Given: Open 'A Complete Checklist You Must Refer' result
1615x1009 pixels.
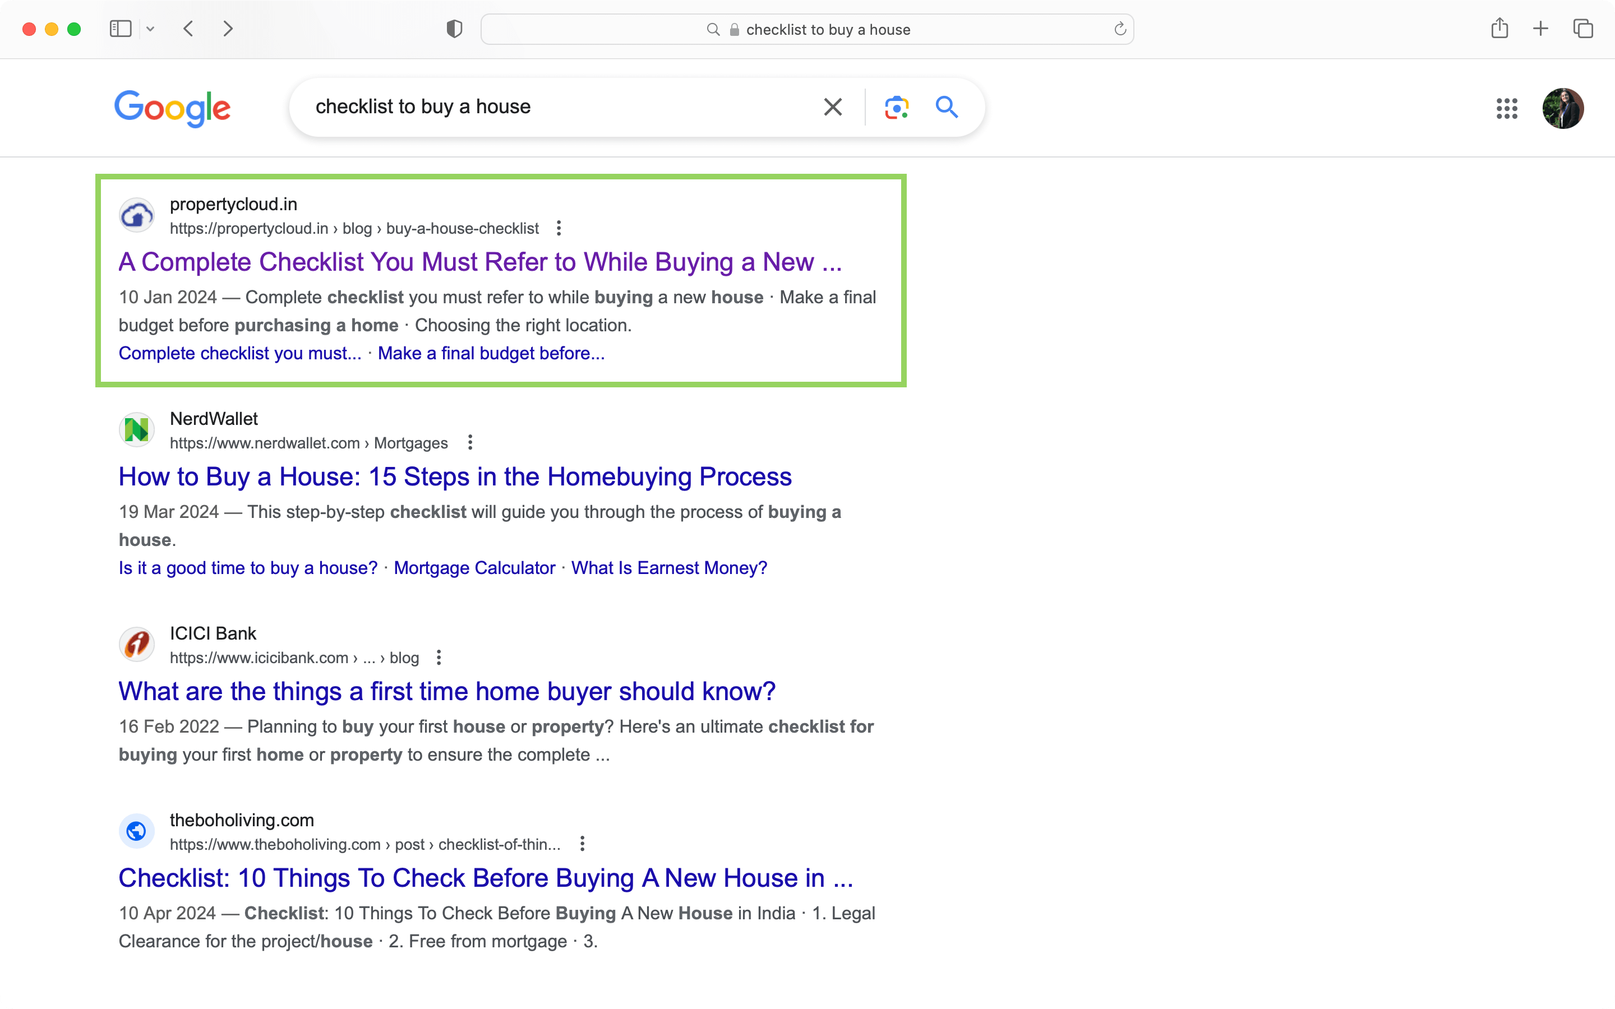Looking at the screenshot, I should pyautogui.click(x=480, y=262).
